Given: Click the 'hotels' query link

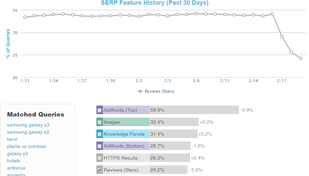Looking at the screenshot, I should coord(14,161).
